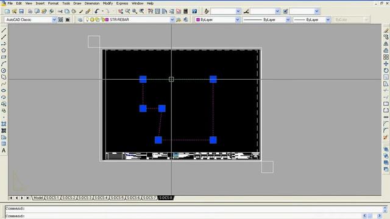Open the AutoCAD Classic workspace dropdown
This screenshot has width=390, height=219.
[54, 19]
